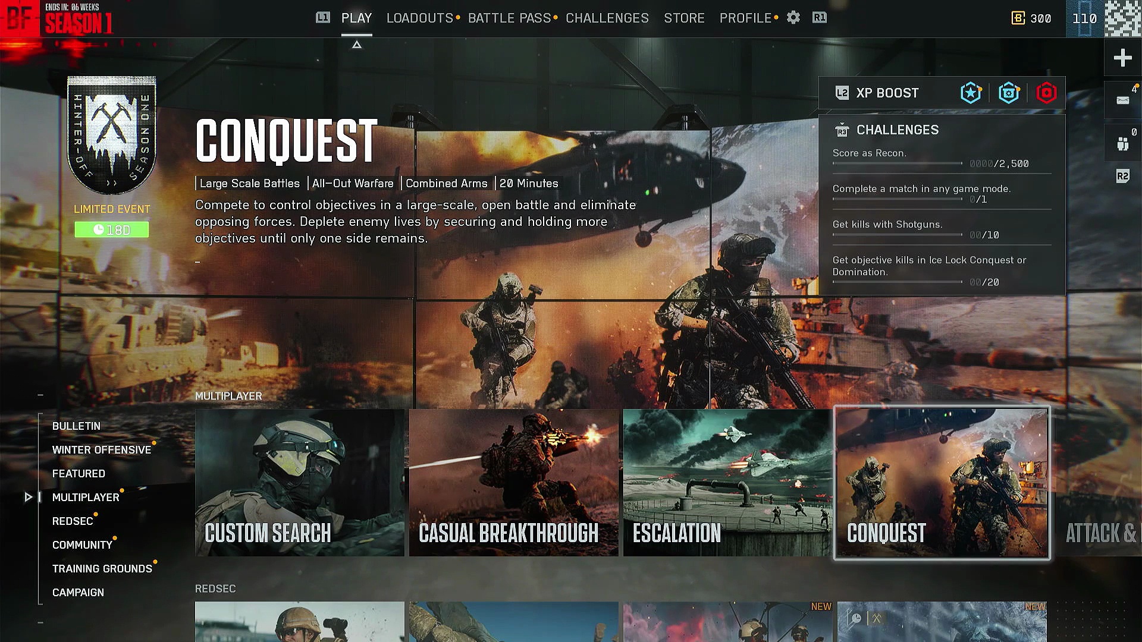
Task: Open the STORE menu item
Action: [684, 18]
